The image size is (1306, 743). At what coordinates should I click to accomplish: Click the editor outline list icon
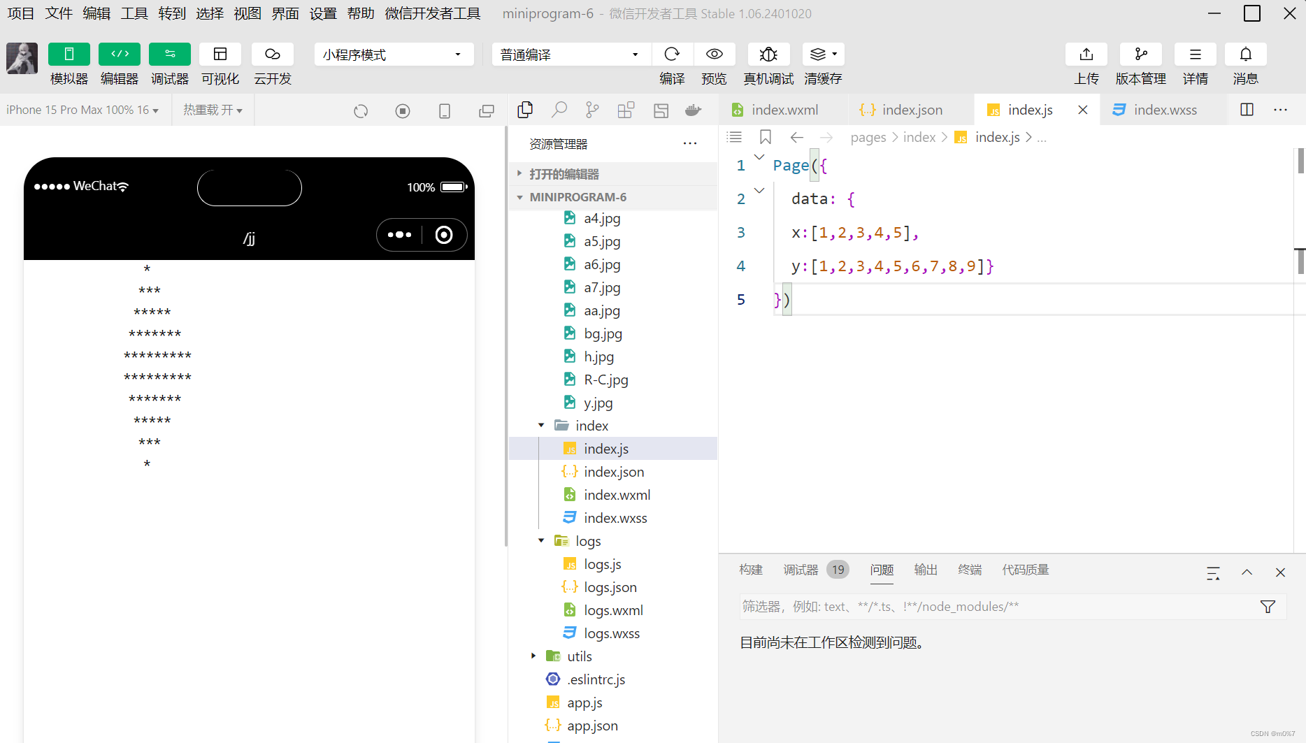(734, 137)
